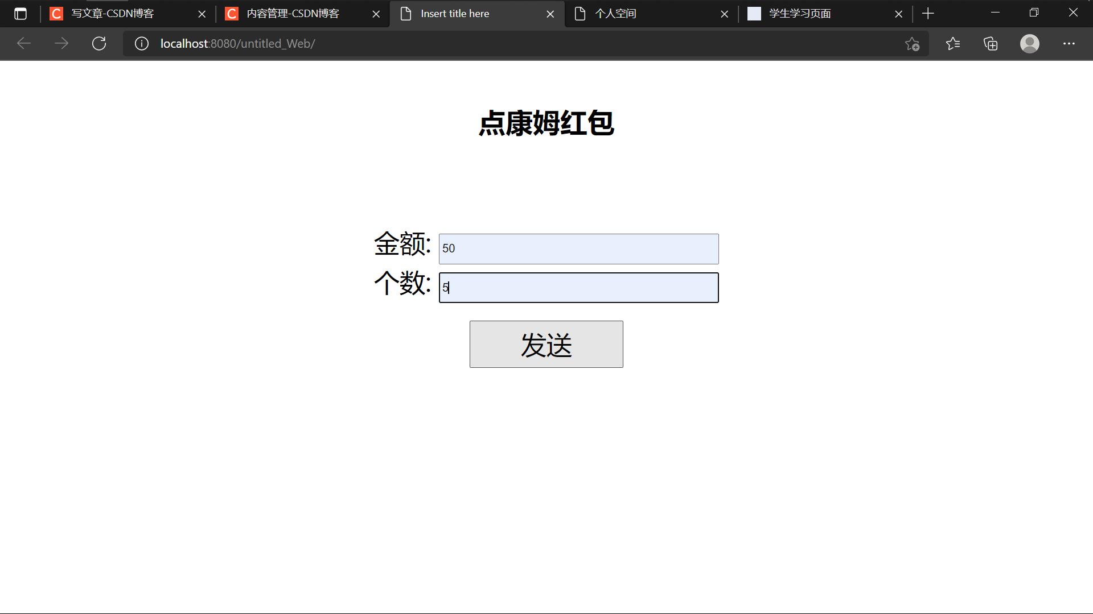Close the 写文章-CSDN博客 tab
The image size is (1093, 614).
click(x=202, y=14)
